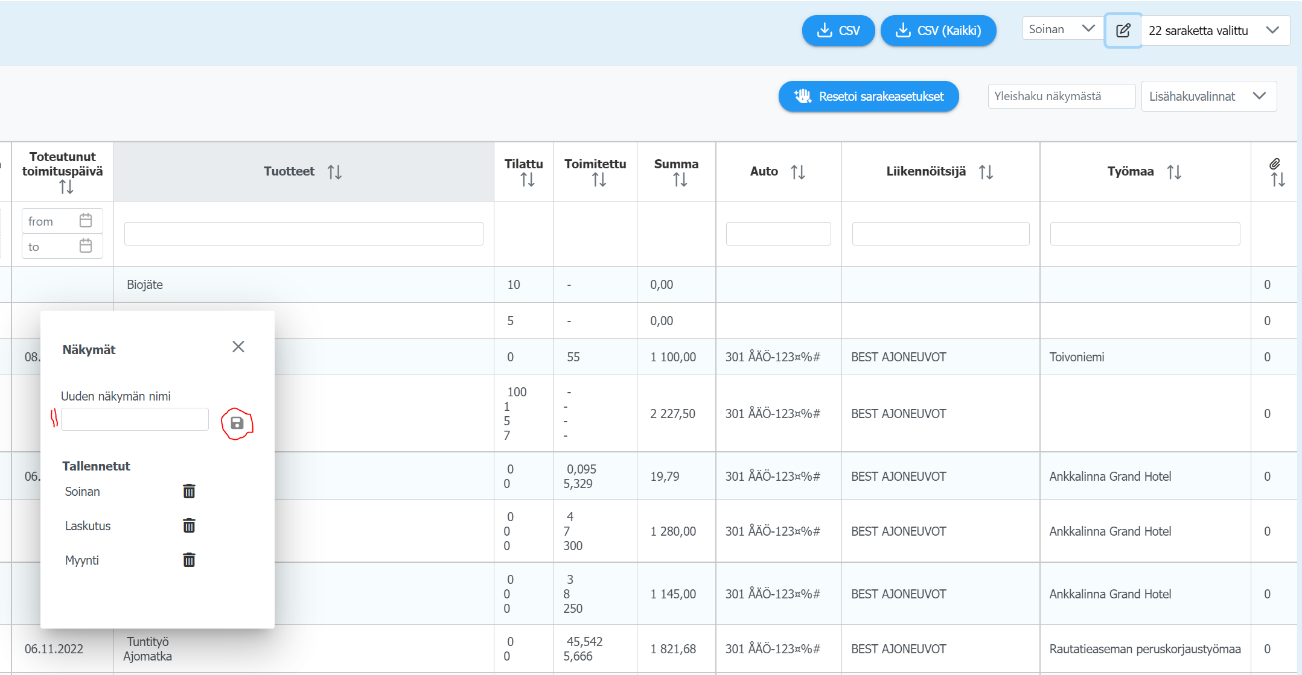Focus the Liikennöitsijä filter input

[940, 233]
